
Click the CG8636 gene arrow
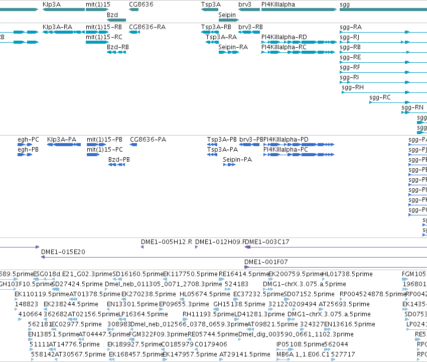pos(133,10)
